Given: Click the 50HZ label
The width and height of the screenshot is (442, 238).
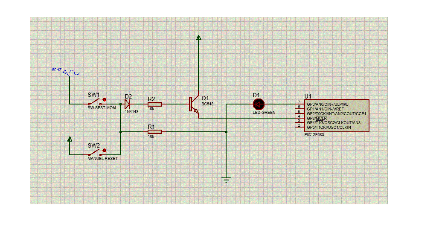Looking at the screenshot, I should (57, 70).
